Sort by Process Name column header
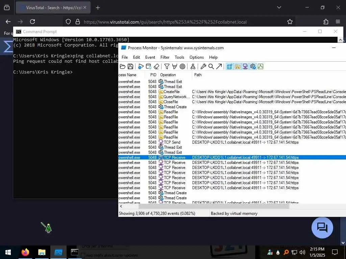Screen dimensions: 346x259 131,75
